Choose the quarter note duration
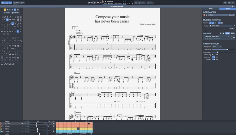This screenshot has height=135, width=236. coord(7,24)
